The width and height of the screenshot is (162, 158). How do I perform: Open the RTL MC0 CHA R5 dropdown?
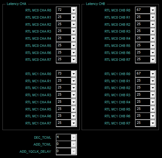pyautogui.click(x=74, y=46)
